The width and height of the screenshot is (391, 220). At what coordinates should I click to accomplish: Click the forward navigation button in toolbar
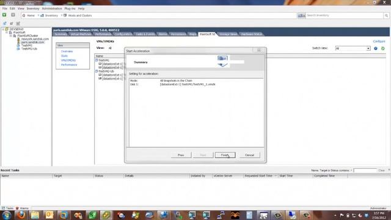point(13,15)
